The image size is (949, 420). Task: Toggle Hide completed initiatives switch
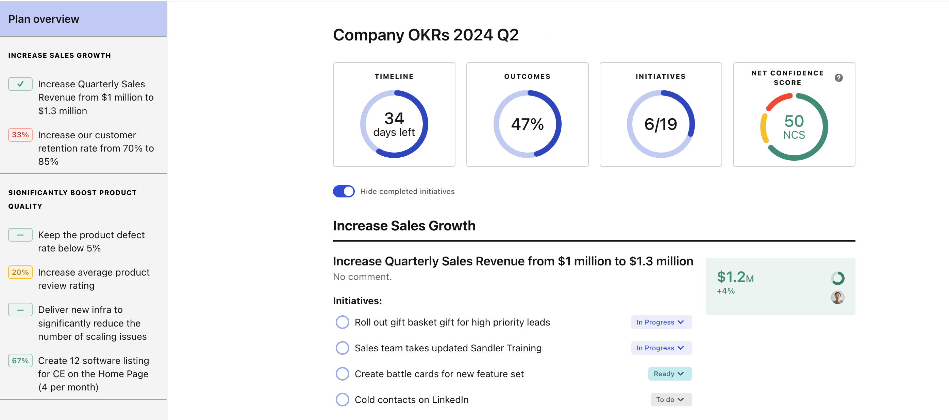[343, 191]
